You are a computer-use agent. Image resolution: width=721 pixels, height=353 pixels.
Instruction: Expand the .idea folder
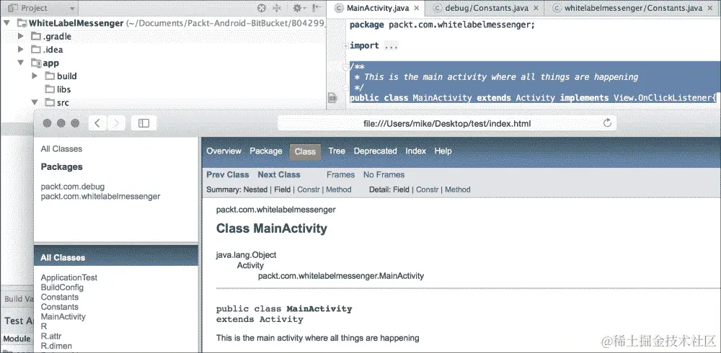click(21, 49)
